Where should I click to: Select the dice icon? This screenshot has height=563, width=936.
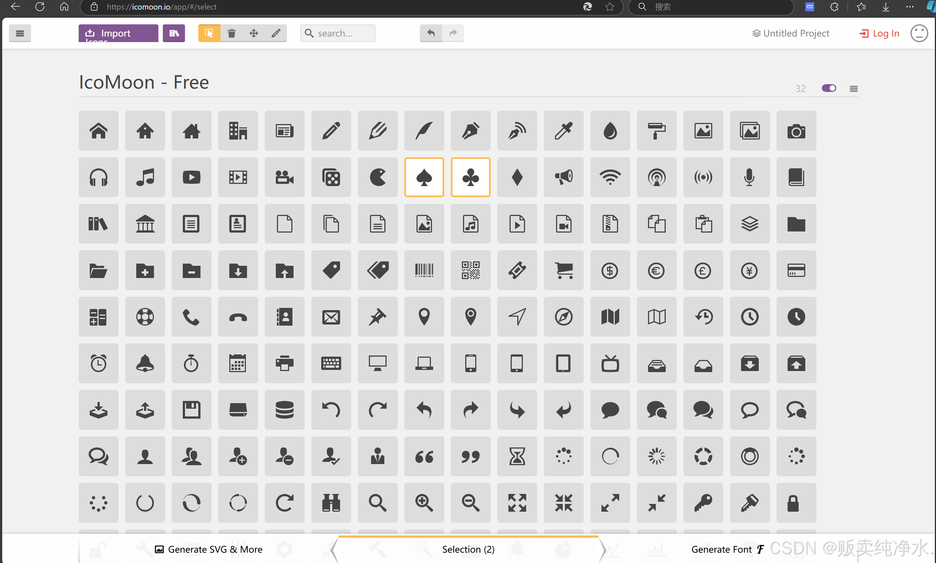(x=331, y=177)
